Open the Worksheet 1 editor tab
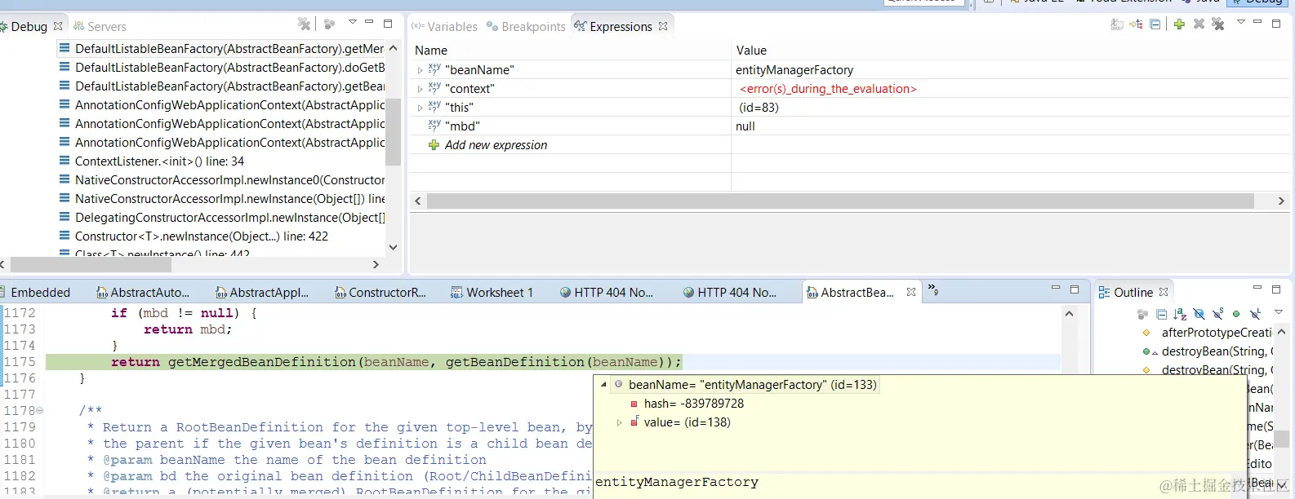The width and height of the screenshot is (1295, 499). [492, 293]
